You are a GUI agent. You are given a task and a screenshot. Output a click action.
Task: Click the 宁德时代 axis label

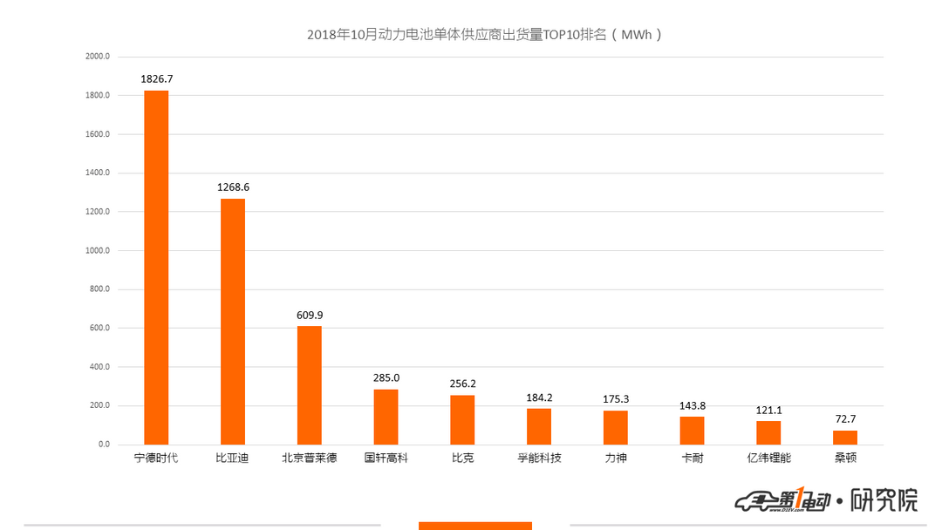[x=156, y=458]
